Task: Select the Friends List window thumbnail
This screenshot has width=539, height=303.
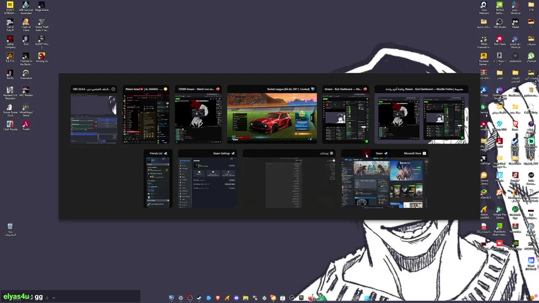Action: click(158, 179)
